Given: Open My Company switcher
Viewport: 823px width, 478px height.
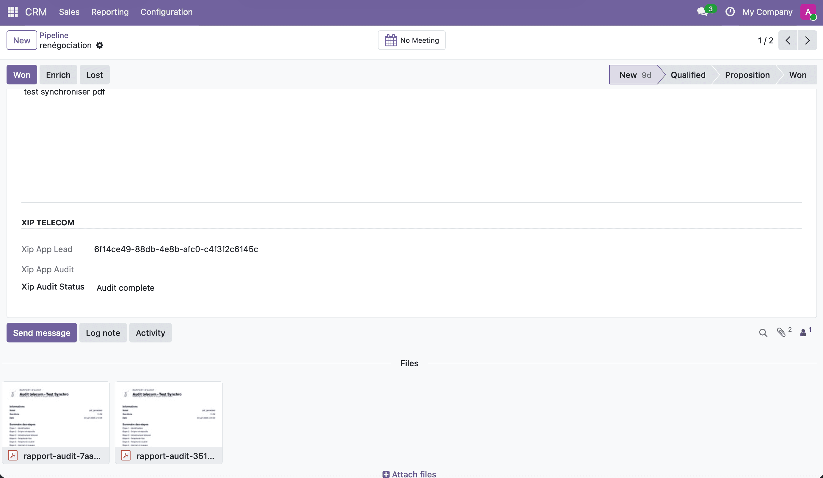Looking at the screenshot, I should 767,12.
